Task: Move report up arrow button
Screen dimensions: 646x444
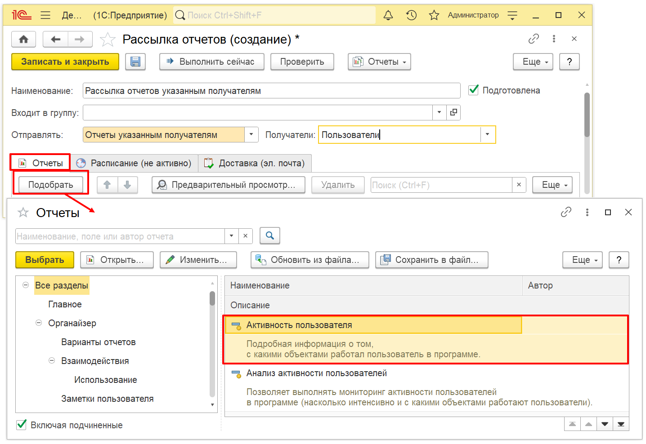Action: [107, 185]
